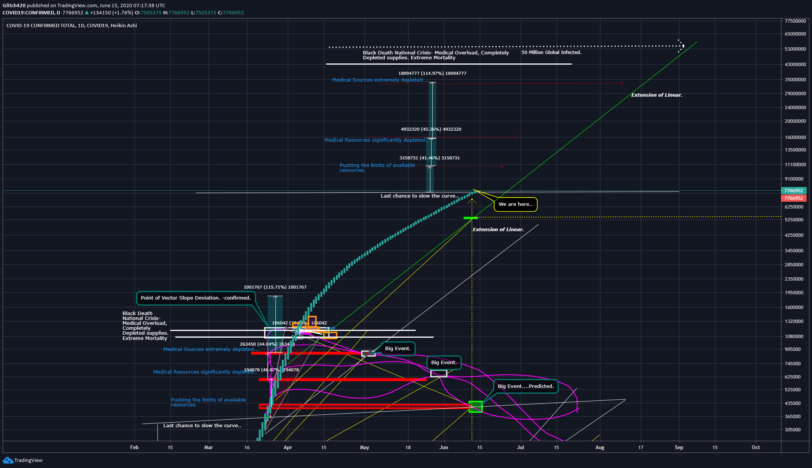Select measurement label 263450 (44.04%)
Screen dimensions: 812x468
click(x=267, y=344)
